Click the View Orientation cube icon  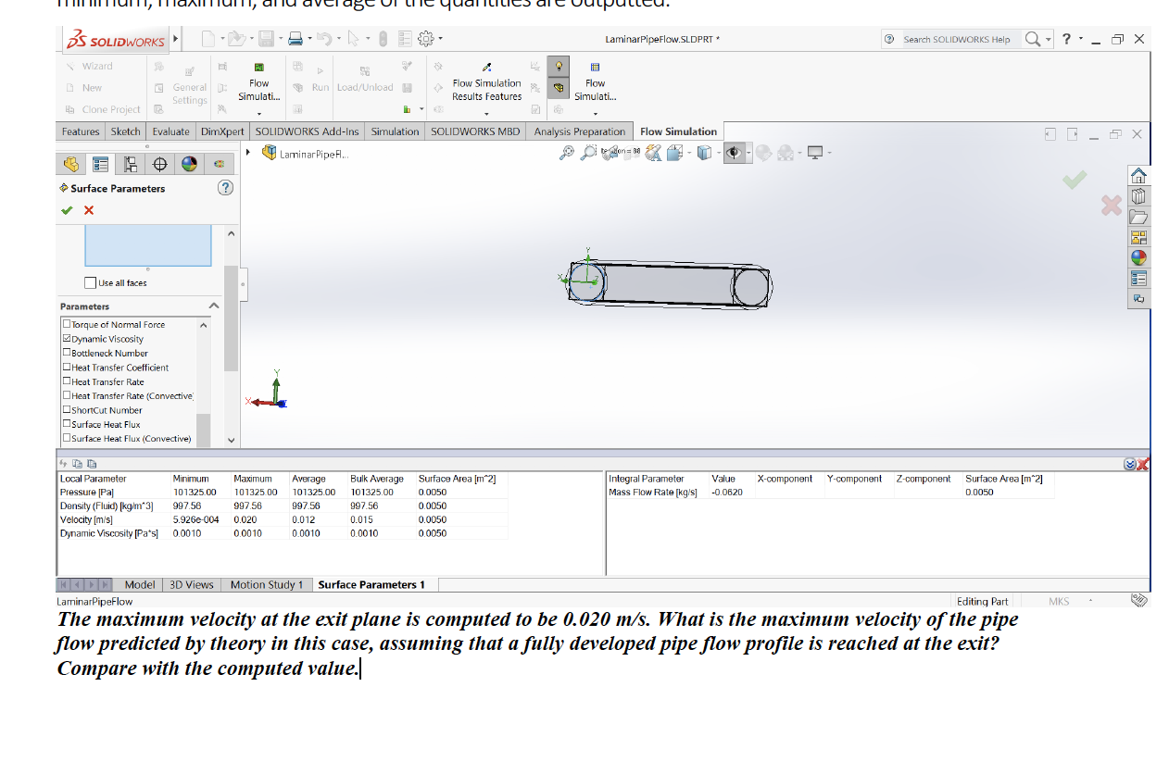tap(704, 152)
